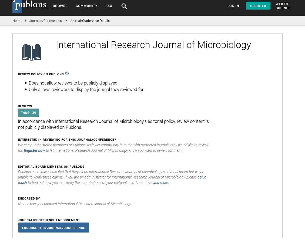The height and width of the screenshot is (246, 305).
Task: Select 'Only allows reviewers to display the journal' text
Action: pos(86,89)
